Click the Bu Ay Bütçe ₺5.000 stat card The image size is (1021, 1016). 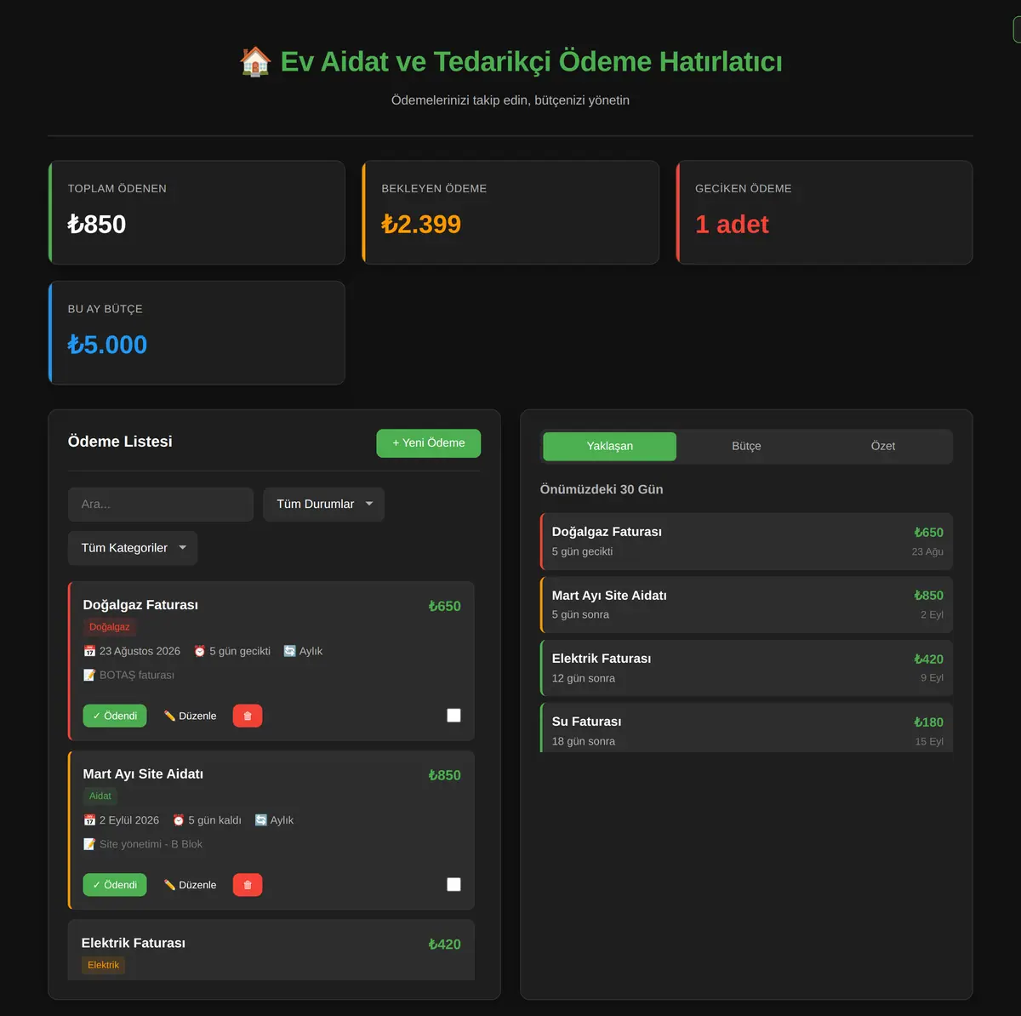[197, 333]
